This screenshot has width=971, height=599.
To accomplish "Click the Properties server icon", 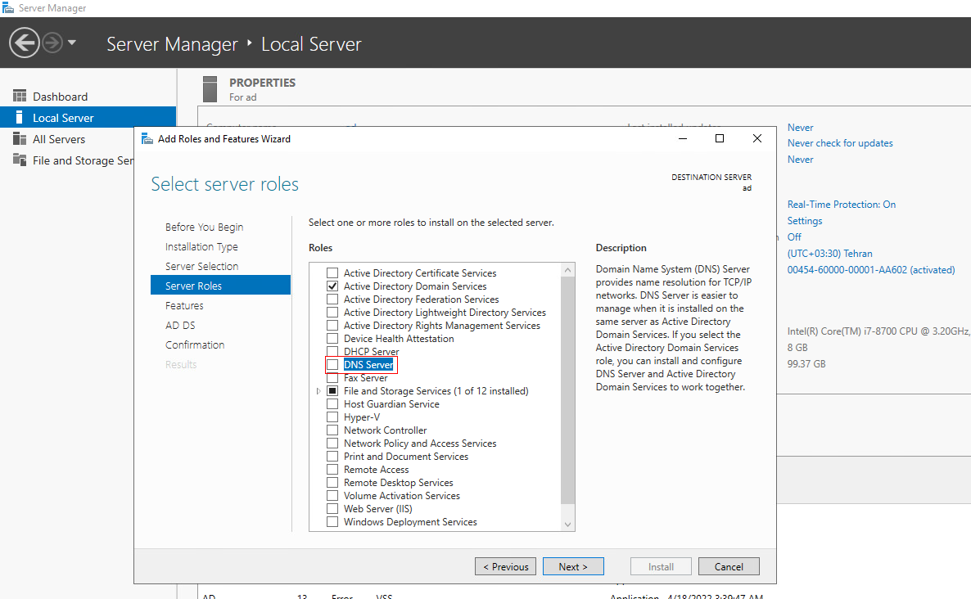I will point(210,89).
